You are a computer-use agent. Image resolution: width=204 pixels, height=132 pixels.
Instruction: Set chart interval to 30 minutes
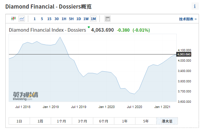[56, 19]
